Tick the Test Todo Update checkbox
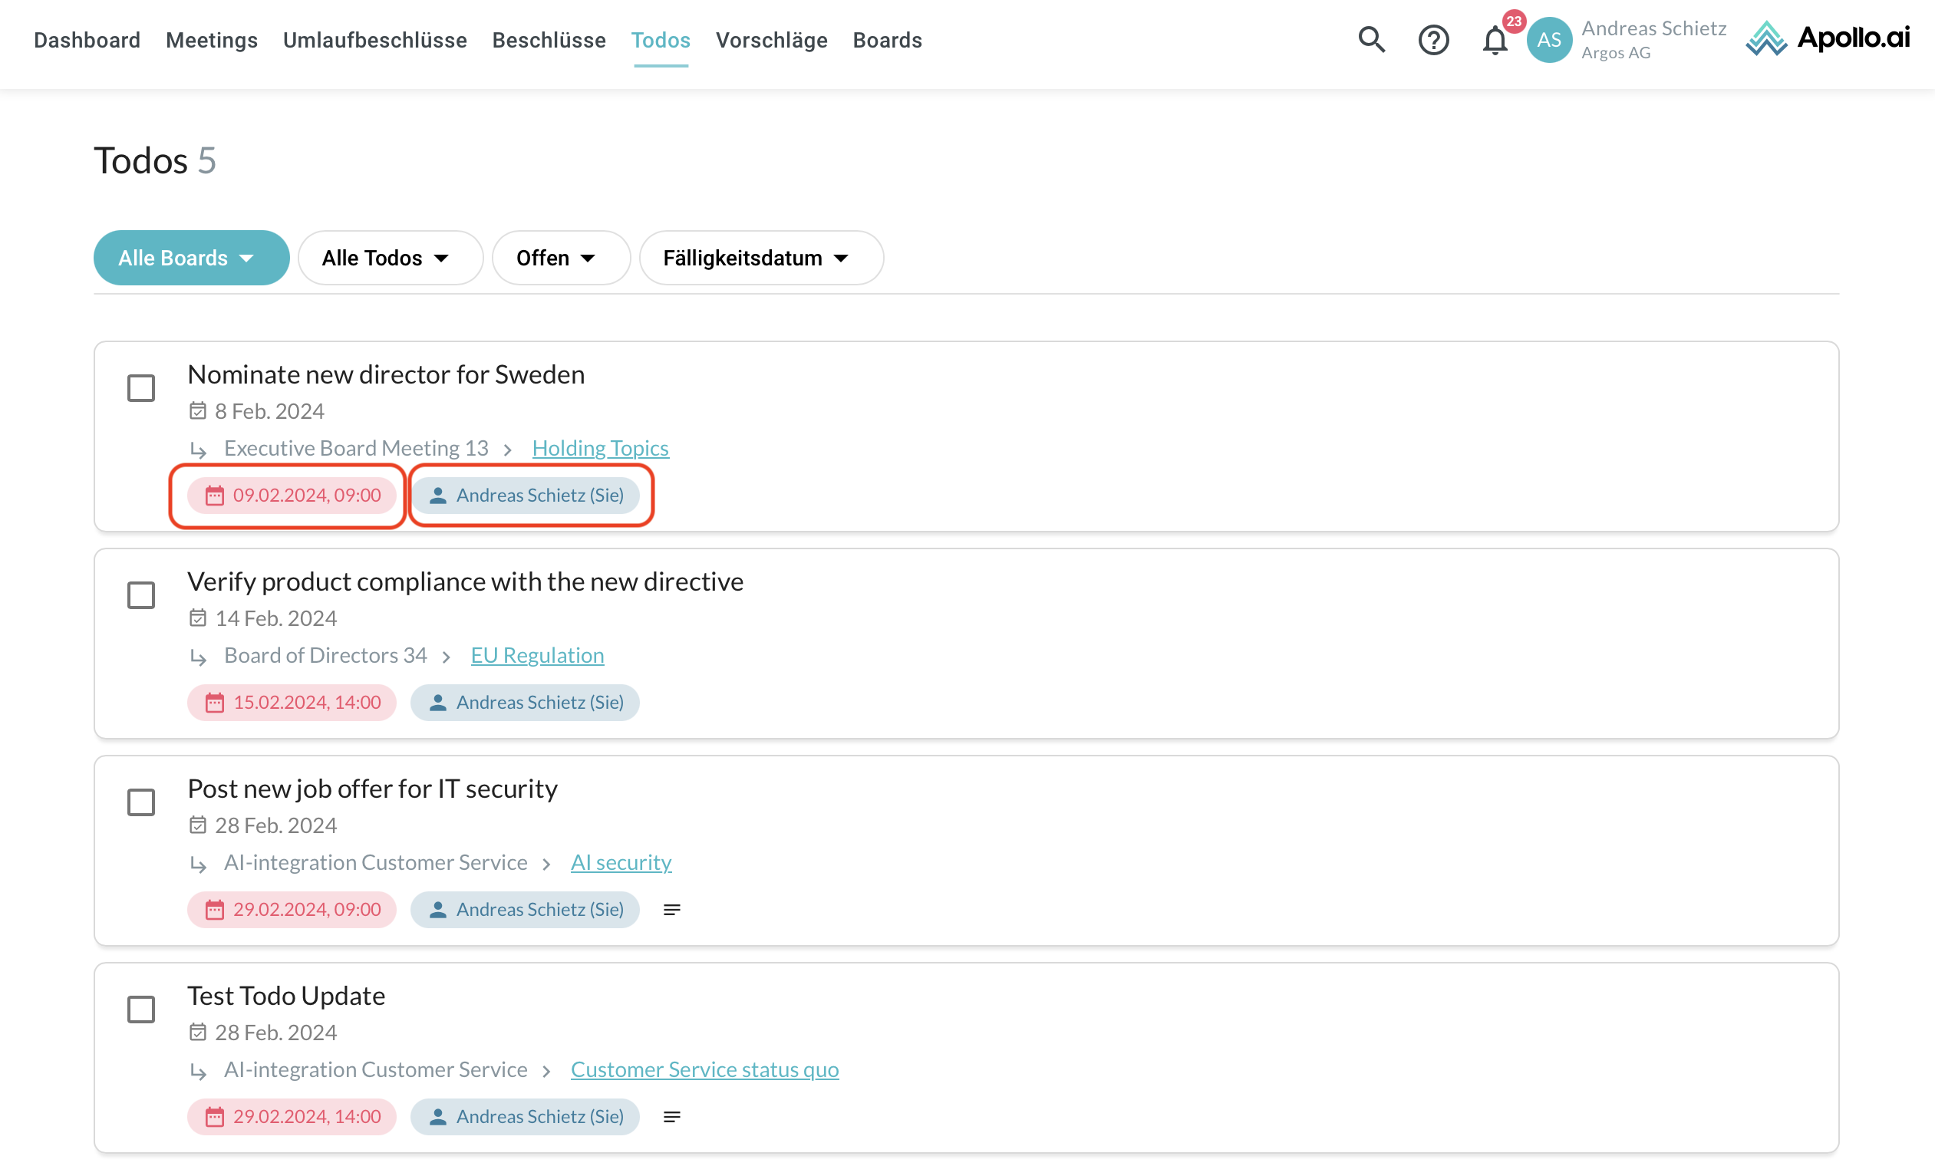1935x1166 pixels. click(x=141, y=1009)
